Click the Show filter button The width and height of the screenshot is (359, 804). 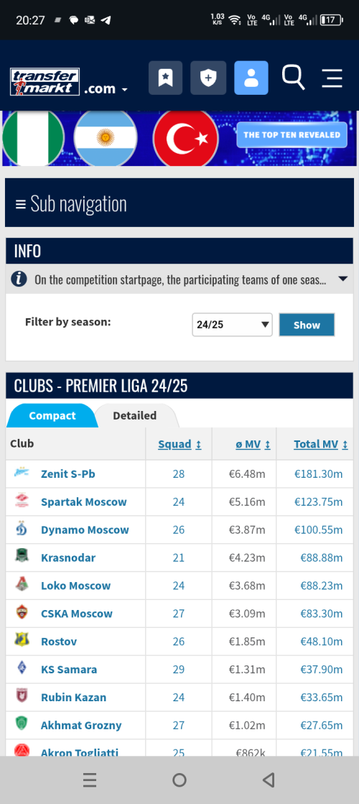coord(307,325)
